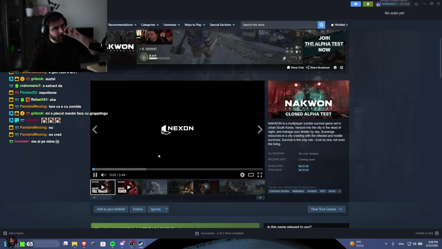This screenshot has width=442, height=249.
Task: Click the NAKWON Closed Alpha Test image
Action: [308, 100]
